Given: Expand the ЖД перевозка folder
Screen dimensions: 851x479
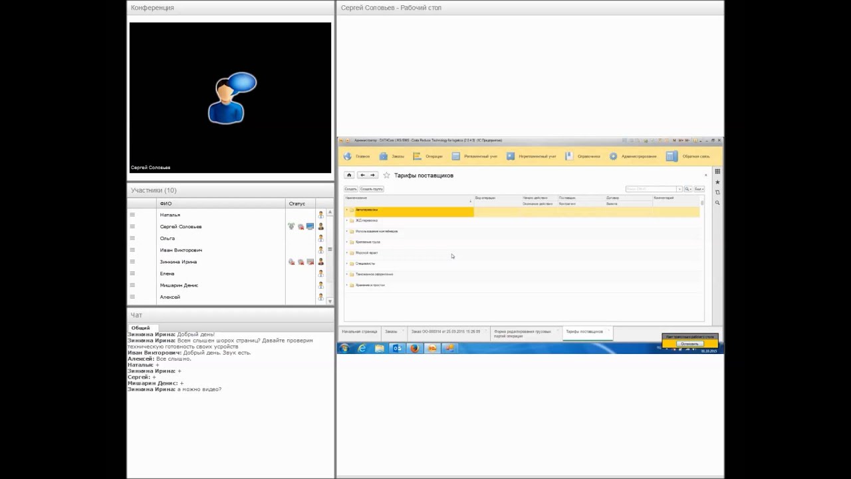Looking at the screenshot, I should pos(346,220).
